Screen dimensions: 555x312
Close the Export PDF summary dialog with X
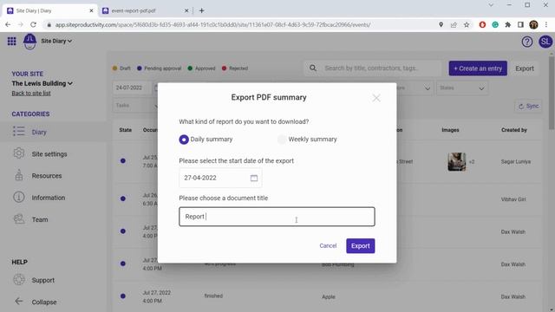coord(376,98)
